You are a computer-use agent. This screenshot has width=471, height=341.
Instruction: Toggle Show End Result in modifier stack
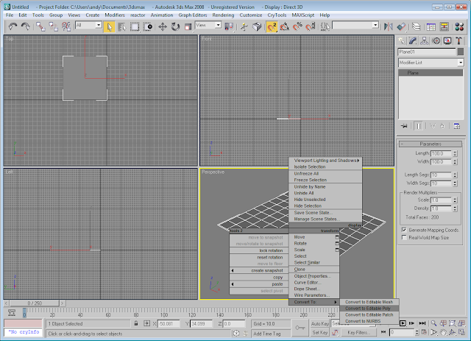tap(419, 126)
